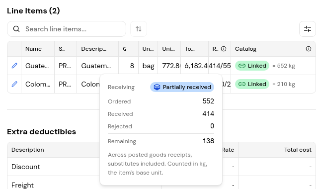Click the Uni... column header
The height and width of the screenshot is (189, 321).
pos(169,49)
